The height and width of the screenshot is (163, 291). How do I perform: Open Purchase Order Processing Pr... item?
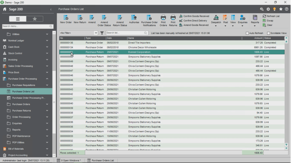click(26, 98)
